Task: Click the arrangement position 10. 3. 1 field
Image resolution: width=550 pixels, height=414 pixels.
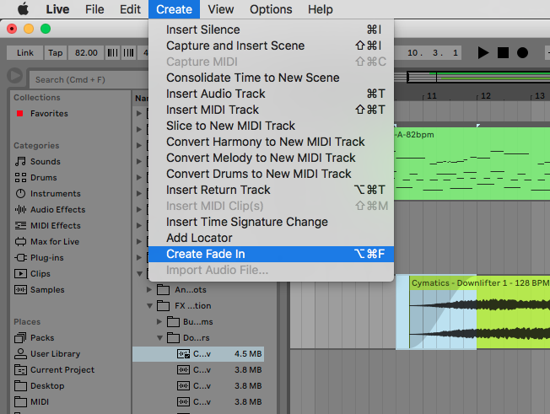Action: tap(429, 53)
